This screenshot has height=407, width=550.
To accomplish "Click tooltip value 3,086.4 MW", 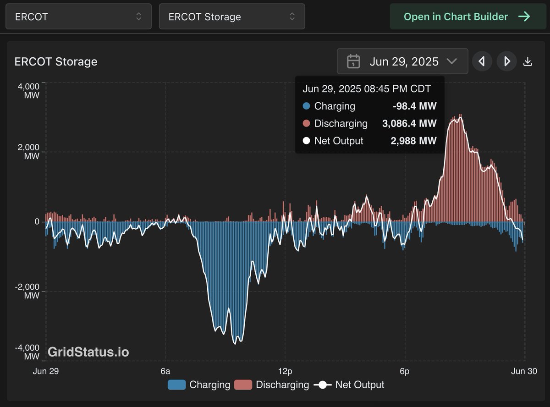I will click(409, 123).
